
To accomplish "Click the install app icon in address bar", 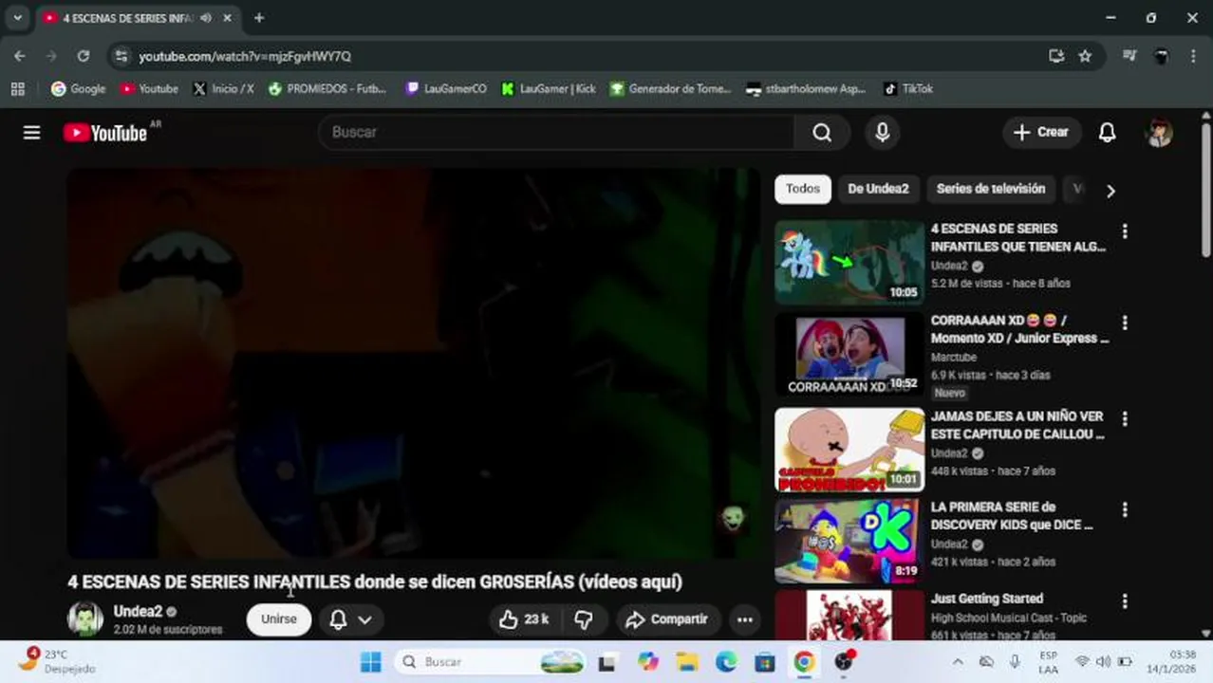I will point(1056,56).
